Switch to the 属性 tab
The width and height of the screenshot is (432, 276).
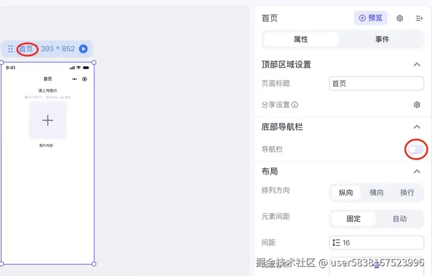coord(301,39)
